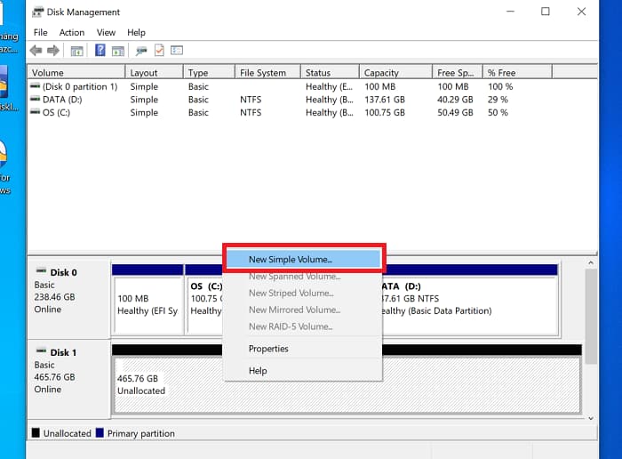Open Help via blue question mark icon
Image resolution: width=622 pixels, height=459 pixels.
coord(100,51)
